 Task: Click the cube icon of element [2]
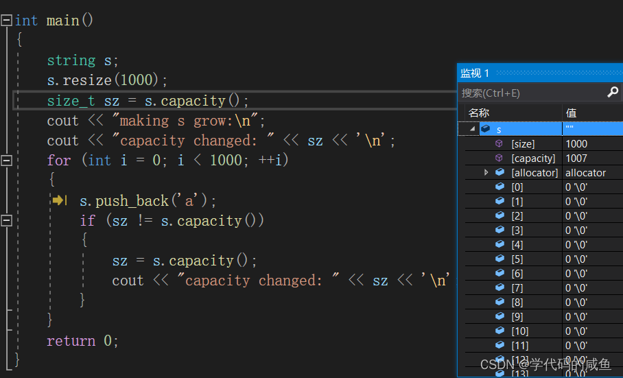[499, 215]
